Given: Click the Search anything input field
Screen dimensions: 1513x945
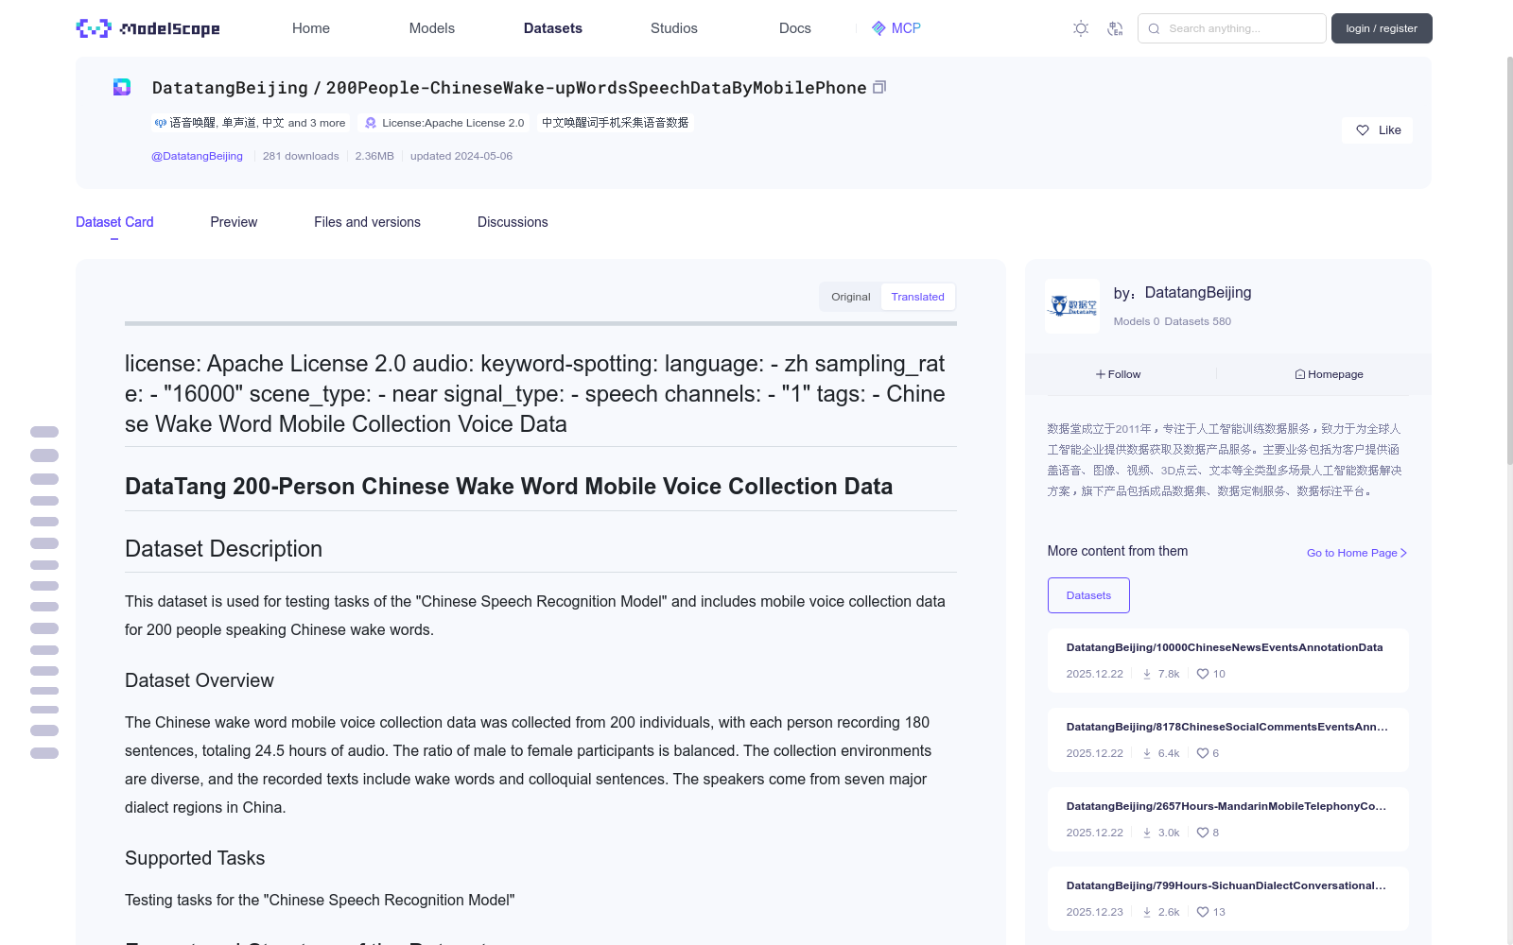Looking at the screenshot, I should (1232, 28).
